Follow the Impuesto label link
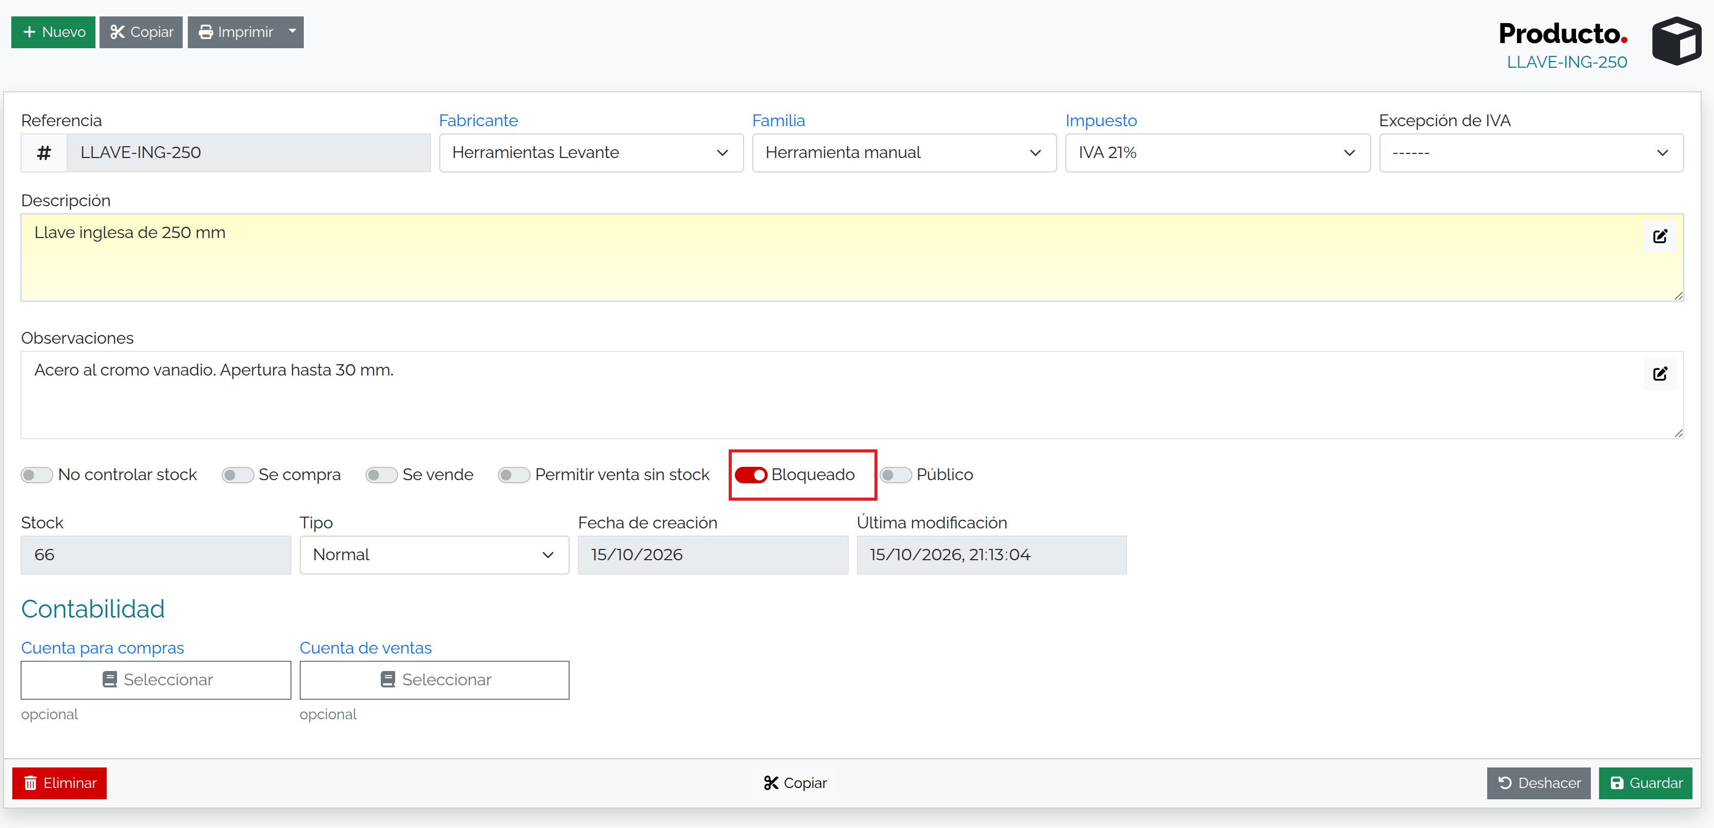The width and height of the screenshot is (1714, 828). click(x=1101, y=121)
